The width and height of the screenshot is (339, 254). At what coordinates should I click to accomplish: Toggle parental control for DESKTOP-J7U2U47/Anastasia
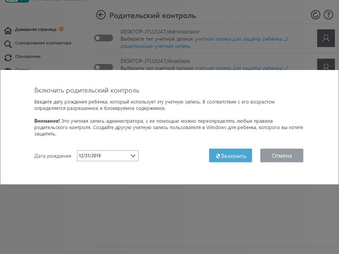[x=104, y=67]
